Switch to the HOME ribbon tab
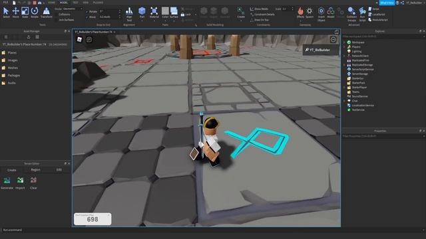426x239 pixels. coord(51,3)
